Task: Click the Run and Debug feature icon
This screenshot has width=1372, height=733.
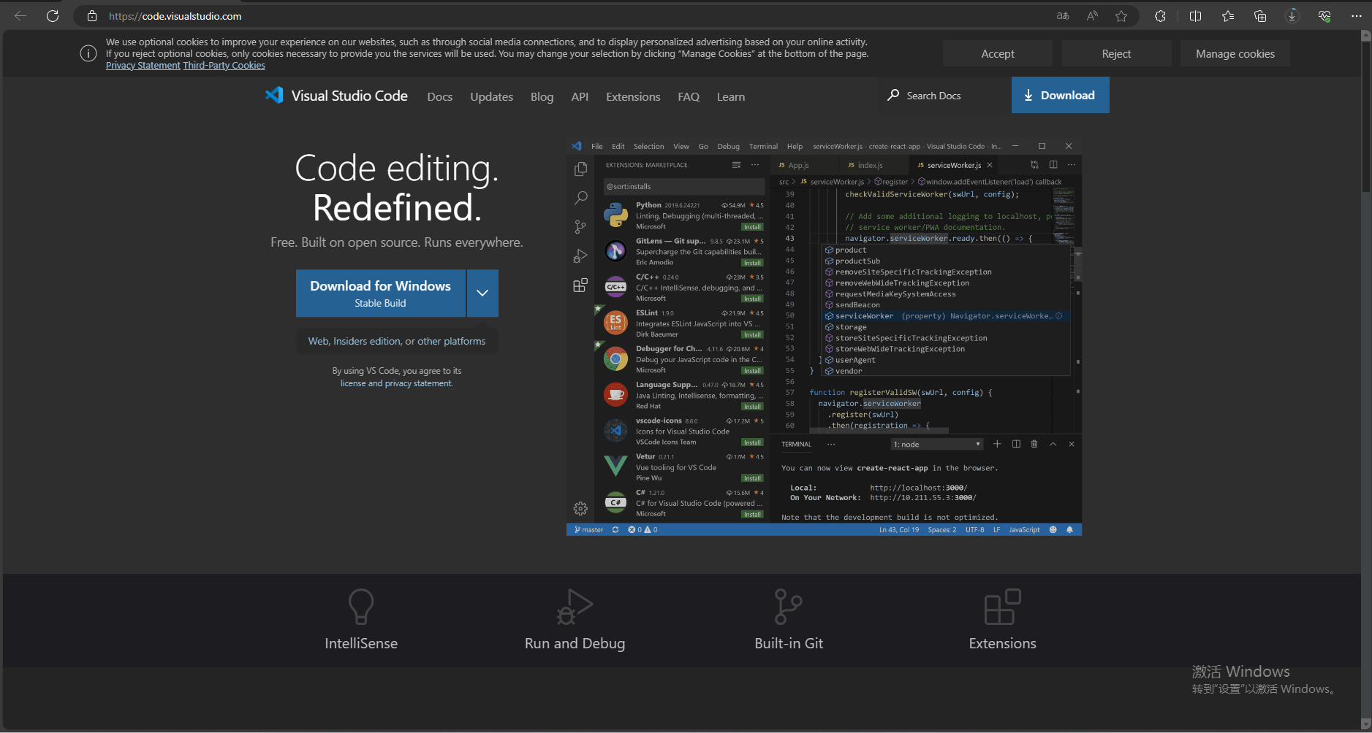Action: 575,607
